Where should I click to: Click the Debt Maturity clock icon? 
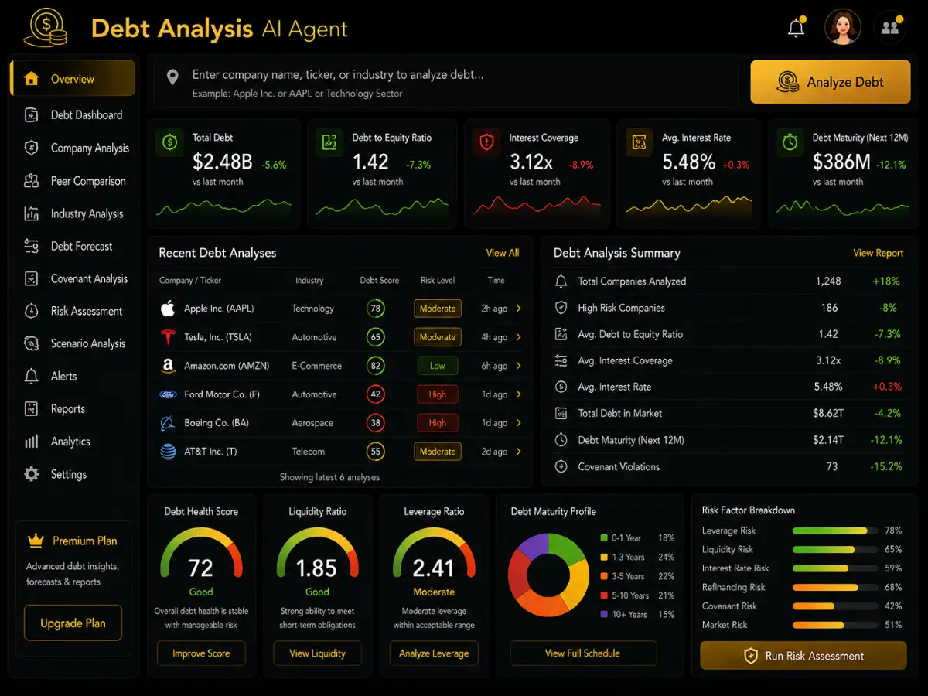790,142
